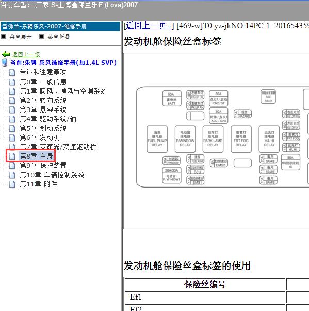Open 第4章 驱动系统/轴
This screenshot has height=311, width=309.
48,119
